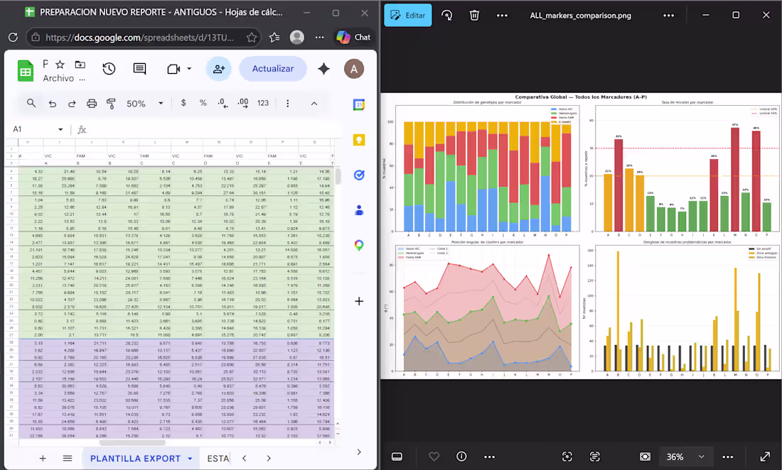
Task: Undo the last action
Action: click(x=53, y=104)
